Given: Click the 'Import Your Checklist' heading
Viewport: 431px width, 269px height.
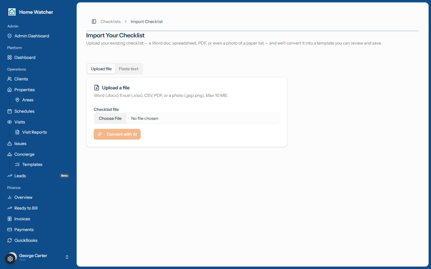Looking at the screenshot, I should coord(115,35).
